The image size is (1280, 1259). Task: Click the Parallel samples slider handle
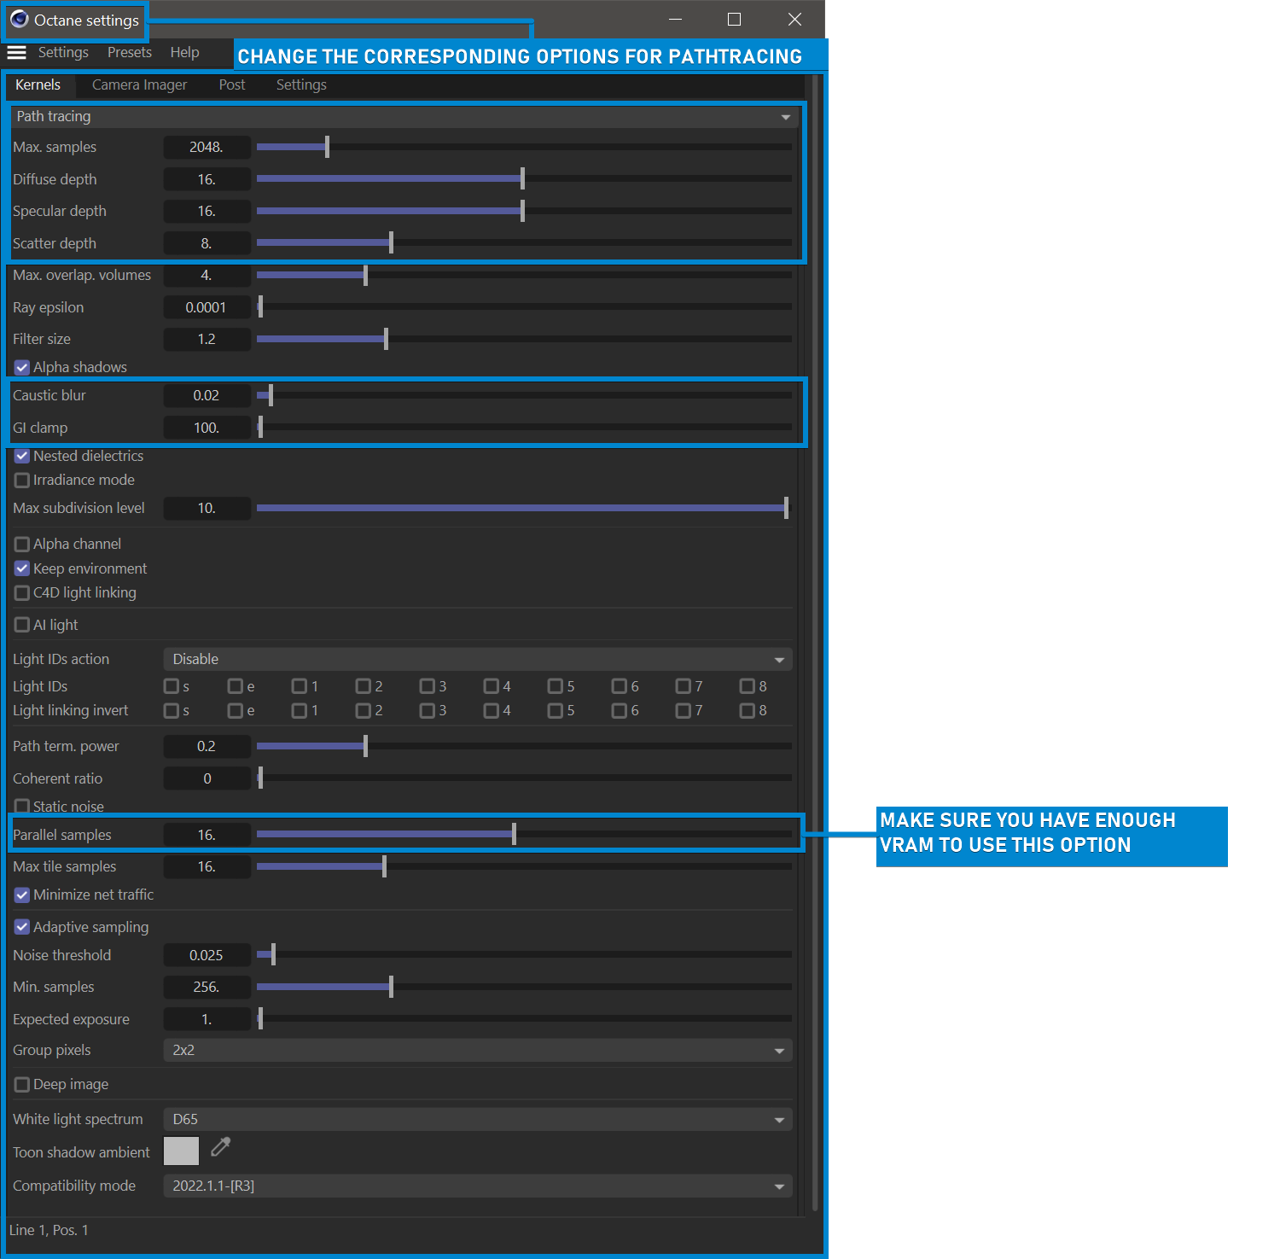click(x=514, y=835)
